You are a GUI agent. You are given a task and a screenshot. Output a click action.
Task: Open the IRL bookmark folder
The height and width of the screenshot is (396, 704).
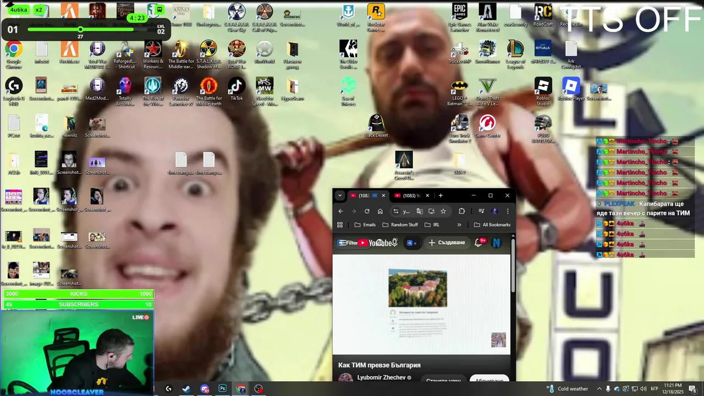(432, 225)
